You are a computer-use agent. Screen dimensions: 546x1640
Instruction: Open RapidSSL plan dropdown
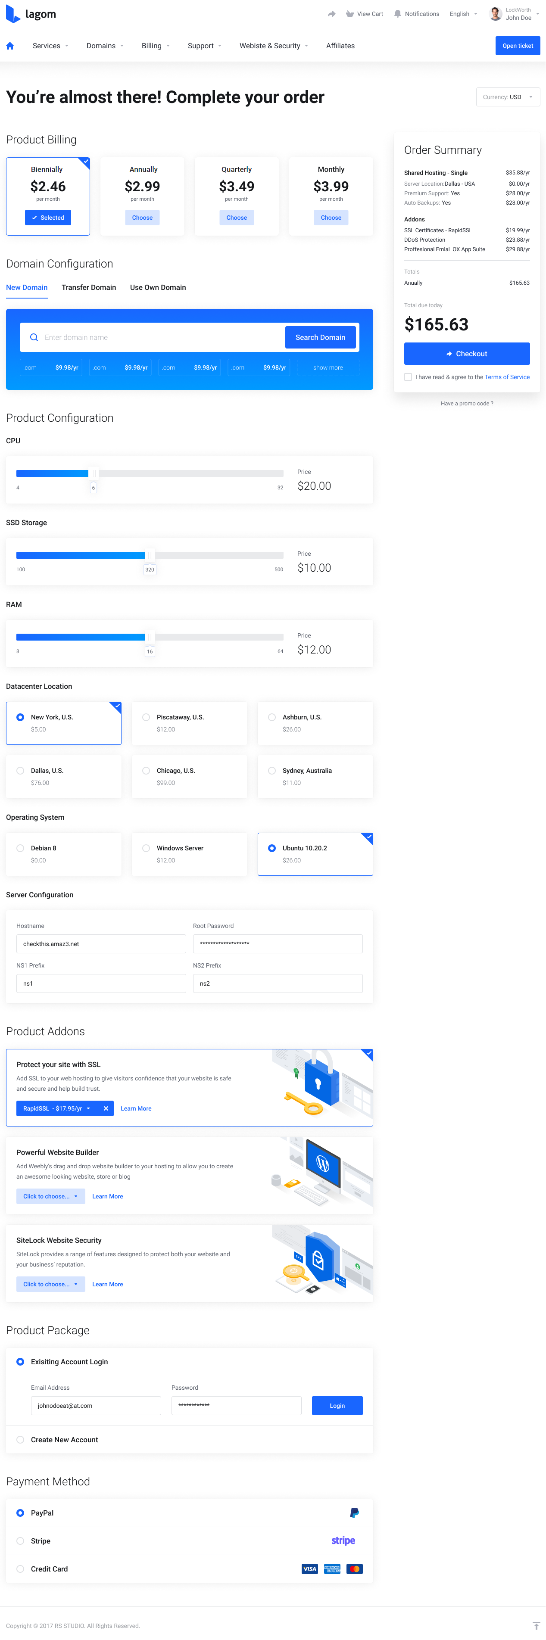point(58,1108)
